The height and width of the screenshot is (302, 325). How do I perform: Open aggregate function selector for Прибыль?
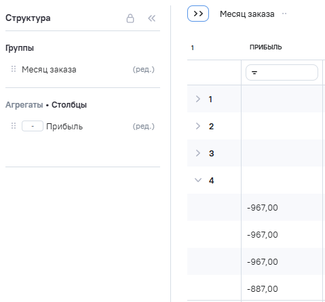click(33, 126)
